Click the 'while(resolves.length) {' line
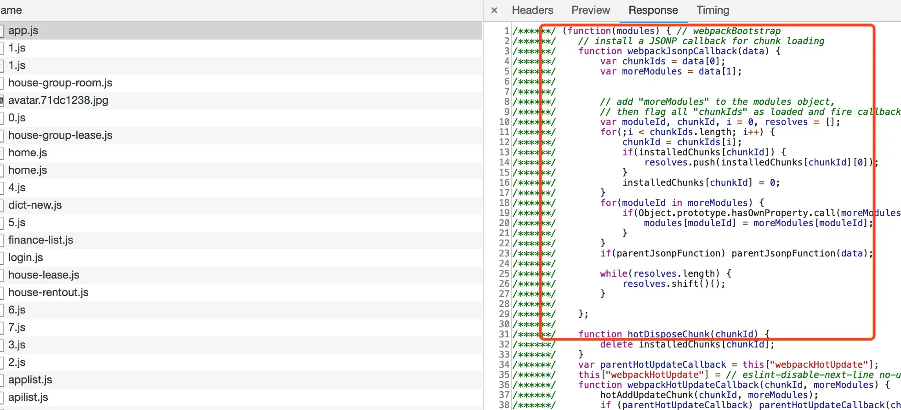The height and width of the screenshot is (410, 901). pos(665,273)
